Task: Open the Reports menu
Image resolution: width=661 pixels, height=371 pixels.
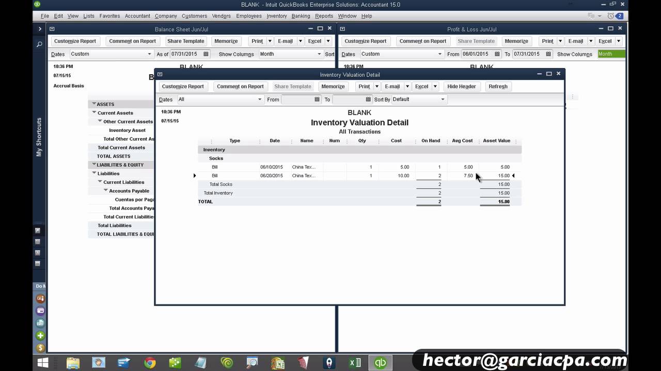Action: tap(324, 16)
